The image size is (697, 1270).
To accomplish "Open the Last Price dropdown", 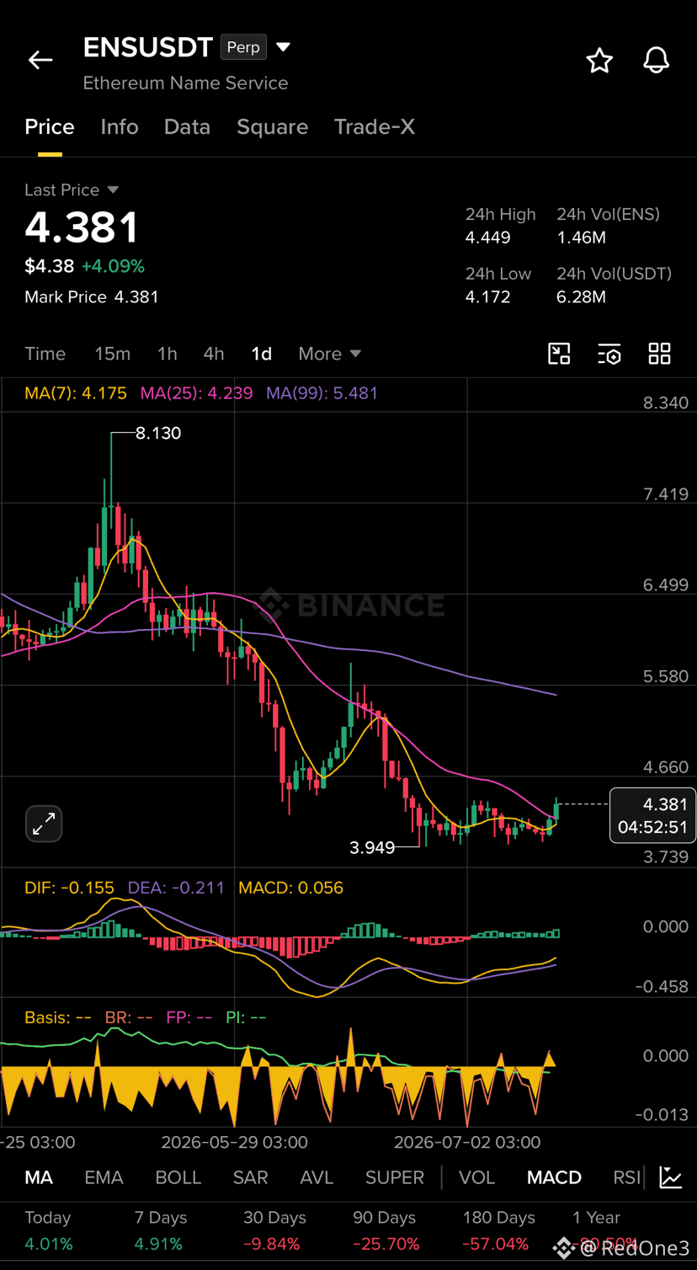I will point(72,190).
